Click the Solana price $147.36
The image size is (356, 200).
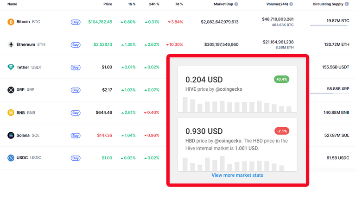[x=105, y=135]
